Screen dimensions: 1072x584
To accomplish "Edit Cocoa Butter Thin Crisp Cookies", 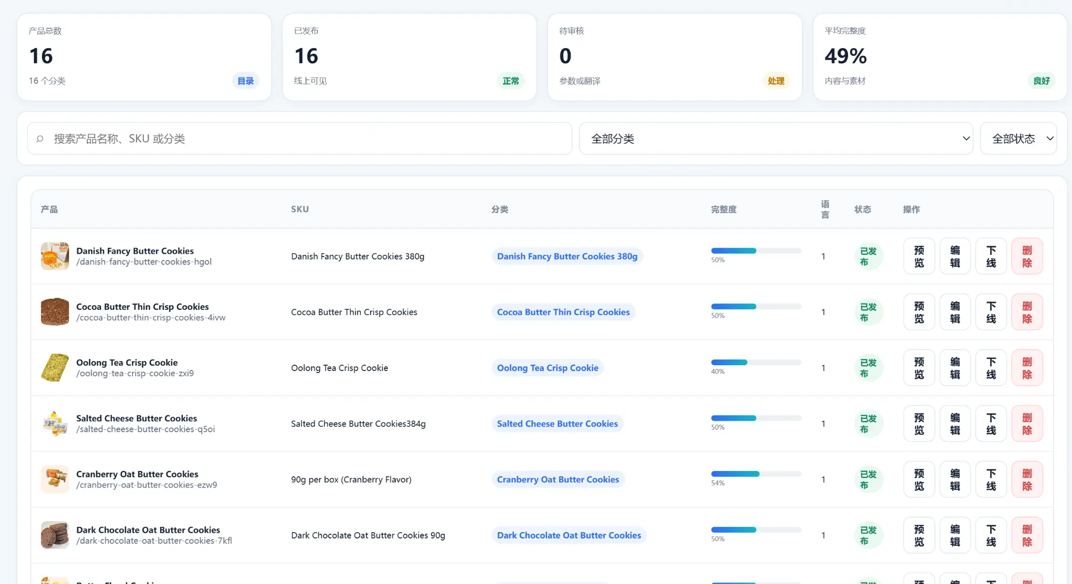I will (955, 312).
